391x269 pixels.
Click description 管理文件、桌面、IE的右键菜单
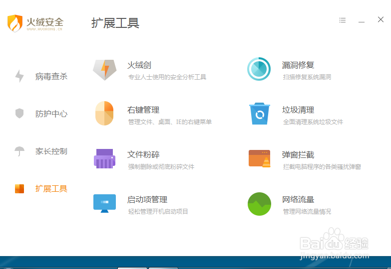[x=170, y=122]
